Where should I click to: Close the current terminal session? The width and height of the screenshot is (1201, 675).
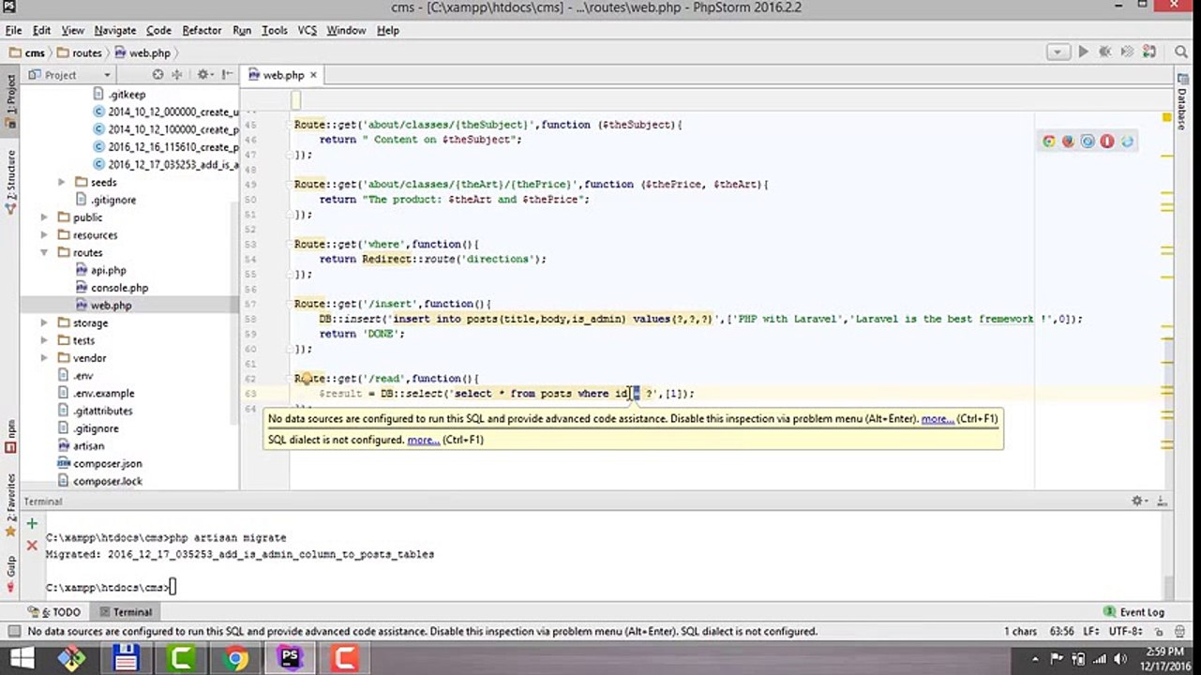pyautogui.click(x=32, y=545)
